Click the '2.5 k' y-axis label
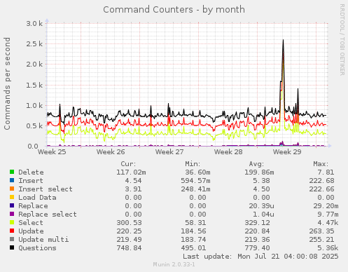This screenshot has height=272, width=348. [34, 43]
